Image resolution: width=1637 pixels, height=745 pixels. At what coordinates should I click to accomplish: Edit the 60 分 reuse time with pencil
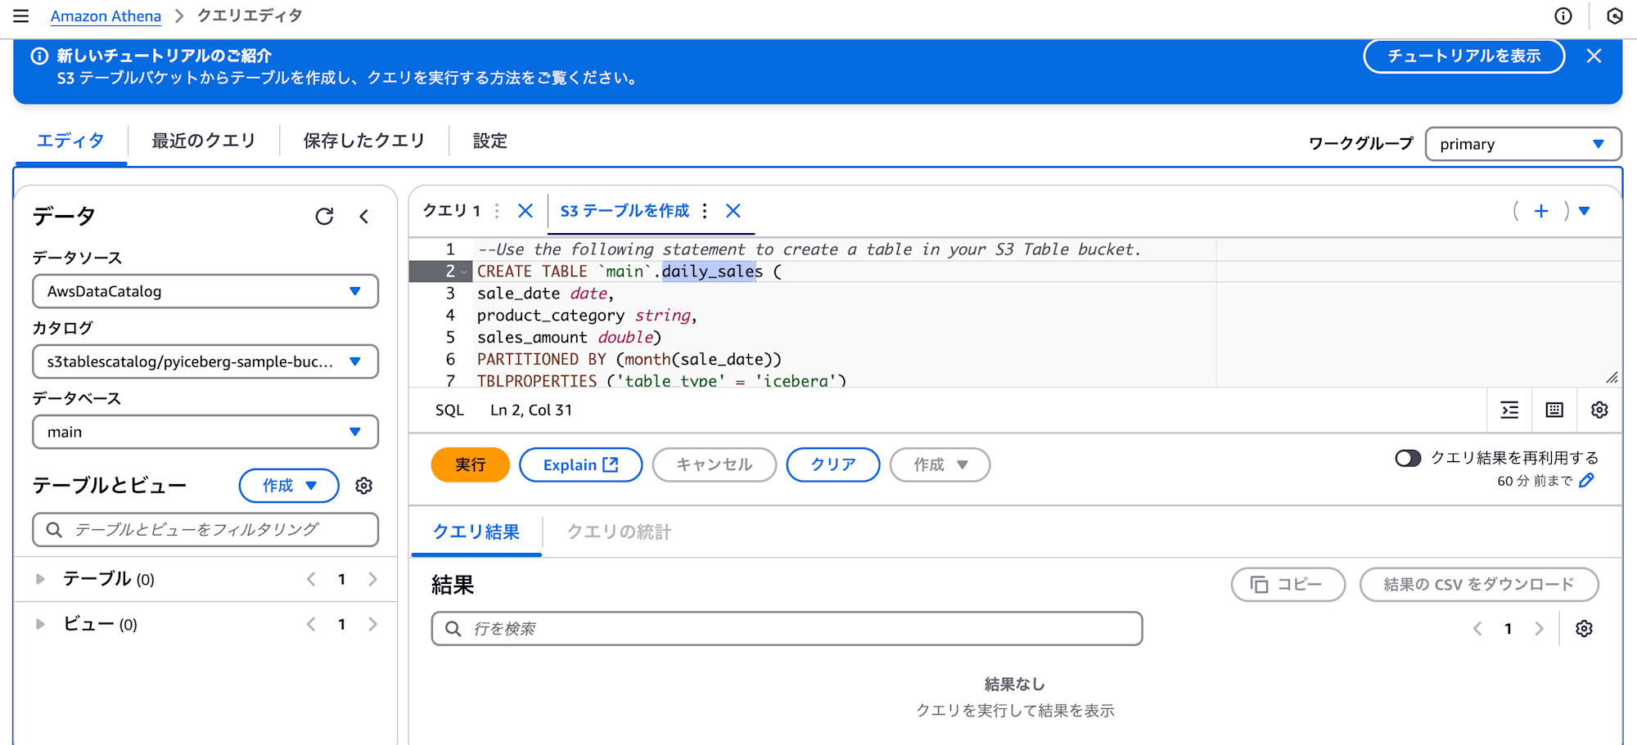(1586, 480)
